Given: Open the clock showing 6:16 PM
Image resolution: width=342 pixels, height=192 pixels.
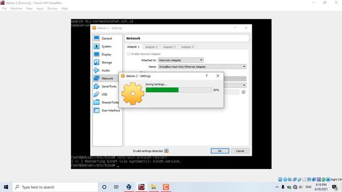Looking at the screenshot, I should pyautogui.click(x=321, y=187).
